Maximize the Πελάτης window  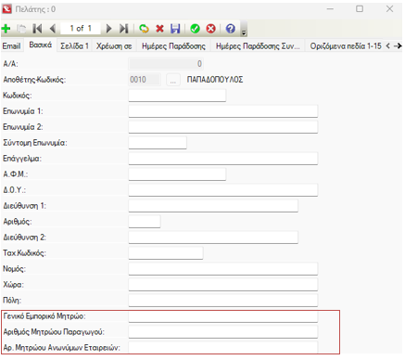pos(360,9)
